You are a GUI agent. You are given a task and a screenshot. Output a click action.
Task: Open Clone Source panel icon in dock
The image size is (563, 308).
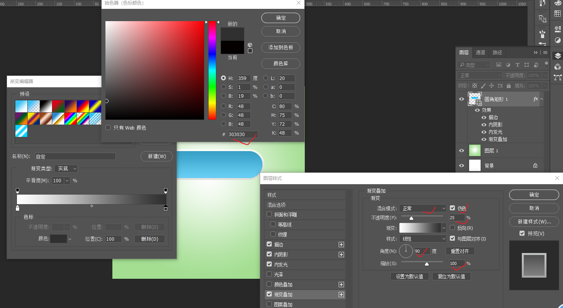[x=543, y=18]
